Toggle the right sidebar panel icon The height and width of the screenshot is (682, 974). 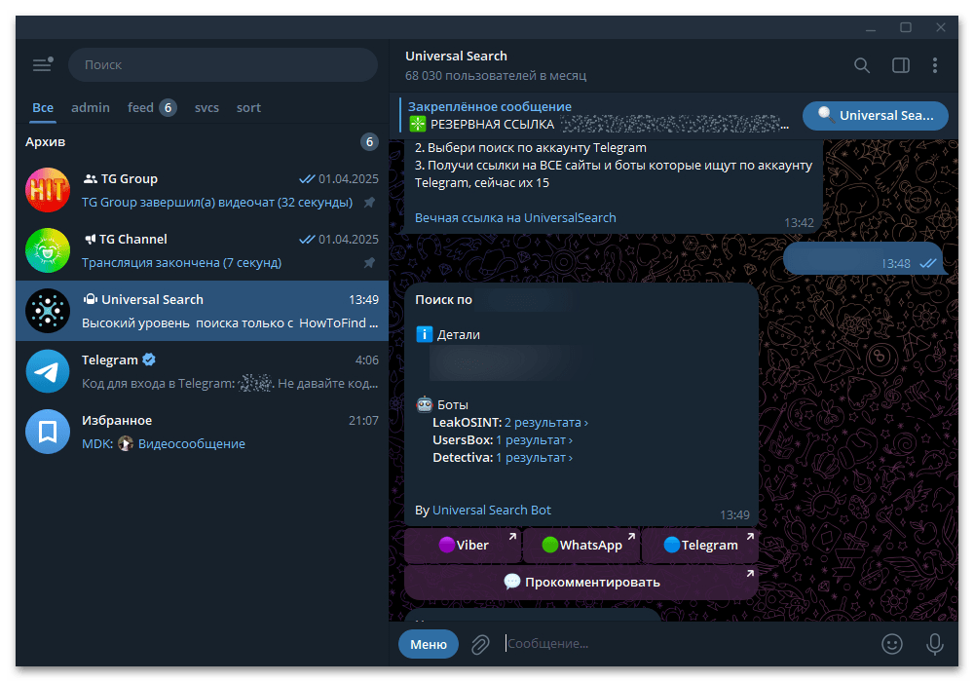coord(901,65)
